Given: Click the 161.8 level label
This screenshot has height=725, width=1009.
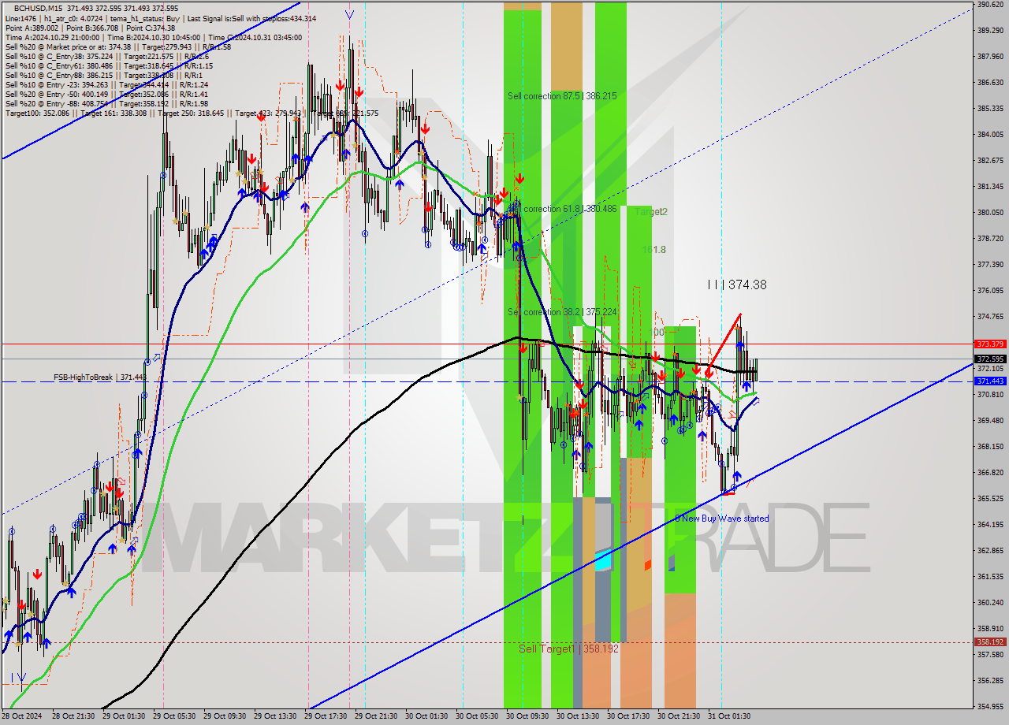Looking at the screenshot, I should 653,250.
